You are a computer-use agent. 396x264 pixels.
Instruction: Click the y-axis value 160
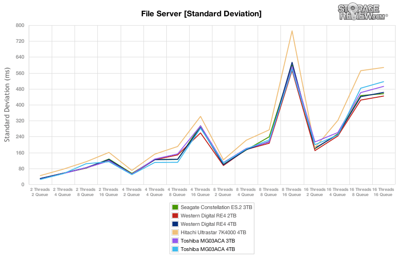pyautogui.click(x=20, y=153)
